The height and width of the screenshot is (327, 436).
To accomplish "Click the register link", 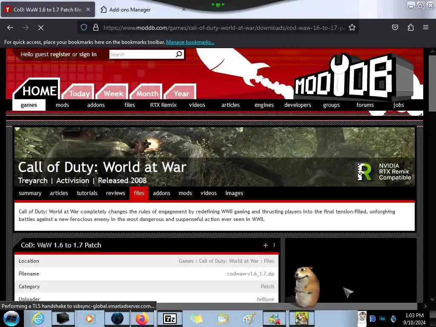I will 60,54.
